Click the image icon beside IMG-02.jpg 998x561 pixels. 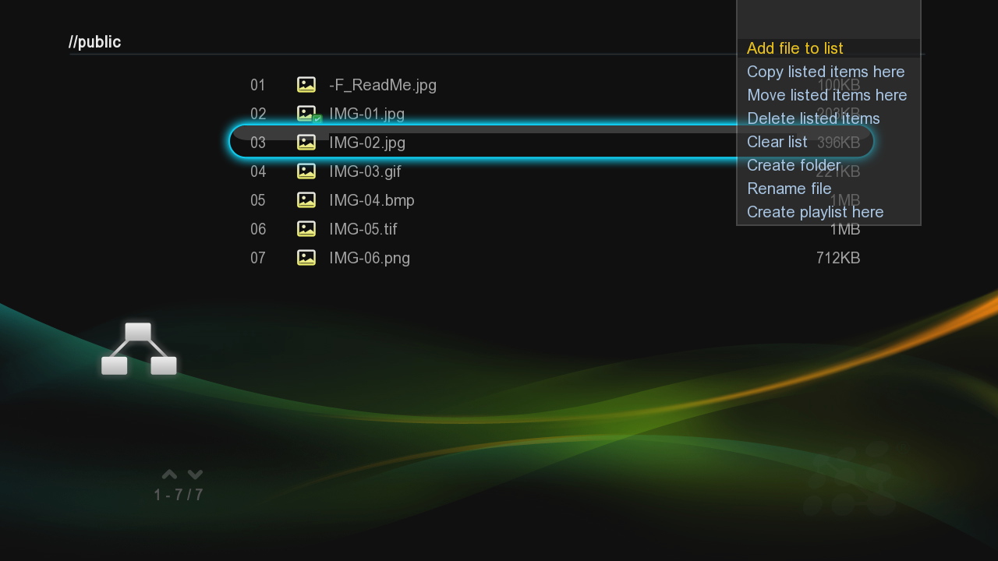[306, 143]
